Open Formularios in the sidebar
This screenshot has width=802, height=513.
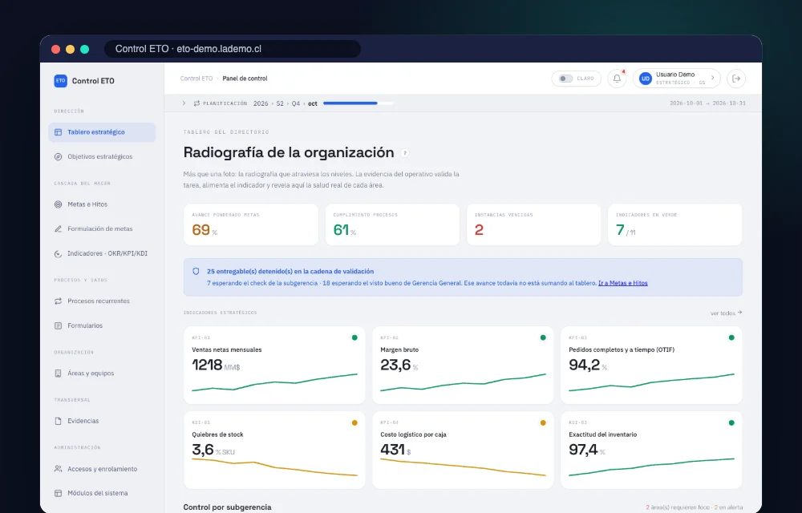pyautogui.click(x=102, y=325)
